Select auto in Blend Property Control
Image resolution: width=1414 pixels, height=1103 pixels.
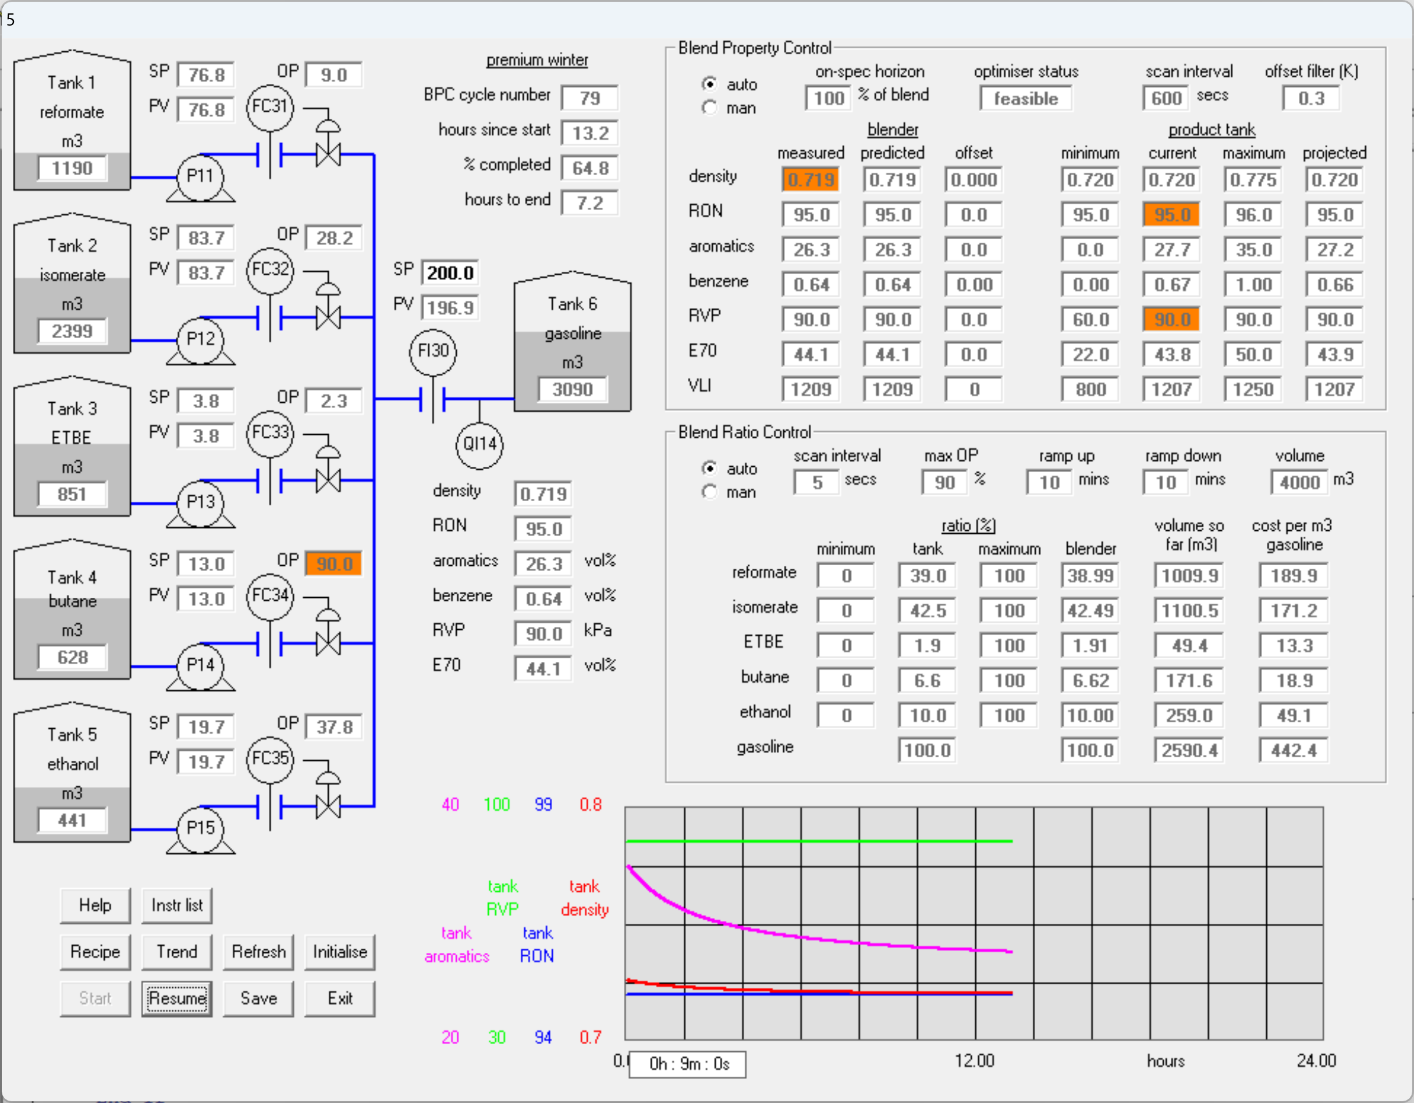(709, 84)
